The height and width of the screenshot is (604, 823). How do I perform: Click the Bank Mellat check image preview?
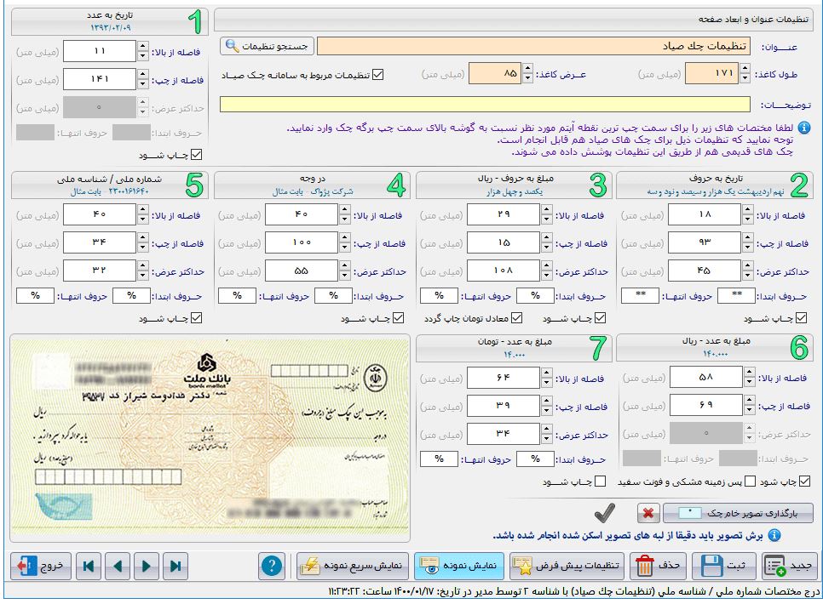coord(209,438)
